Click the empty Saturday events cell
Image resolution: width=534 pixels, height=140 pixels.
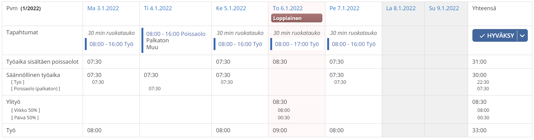coord(403,40)
